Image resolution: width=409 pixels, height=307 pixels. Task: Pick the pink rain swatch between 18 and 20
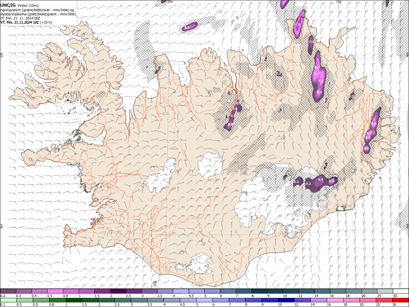(x=351, y=300)
